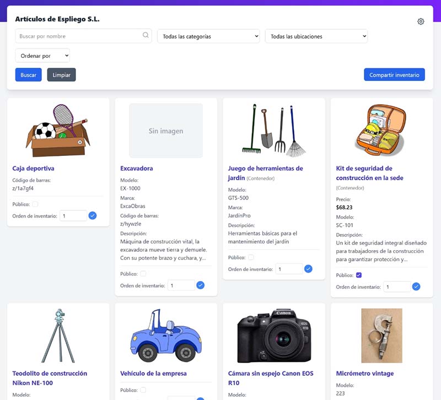Image resolution: width=441 pixels, height=400 pixels.
Task: Confirm Juego de herramientas order with checkmark icon
Action: [x=308, y=268]
